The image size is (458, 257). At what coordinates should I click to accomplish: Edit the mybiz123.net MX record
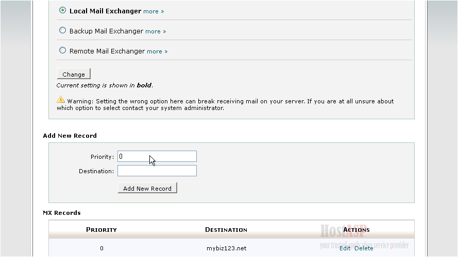point(345,248)
